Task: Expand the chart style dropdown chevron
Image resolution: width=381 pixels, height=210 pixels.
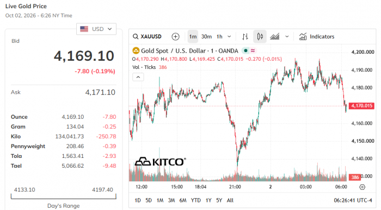Action: (287, 36)
